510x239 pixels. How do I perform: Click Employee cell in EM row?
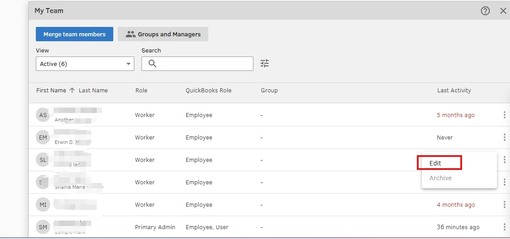[x=199, y=137]
